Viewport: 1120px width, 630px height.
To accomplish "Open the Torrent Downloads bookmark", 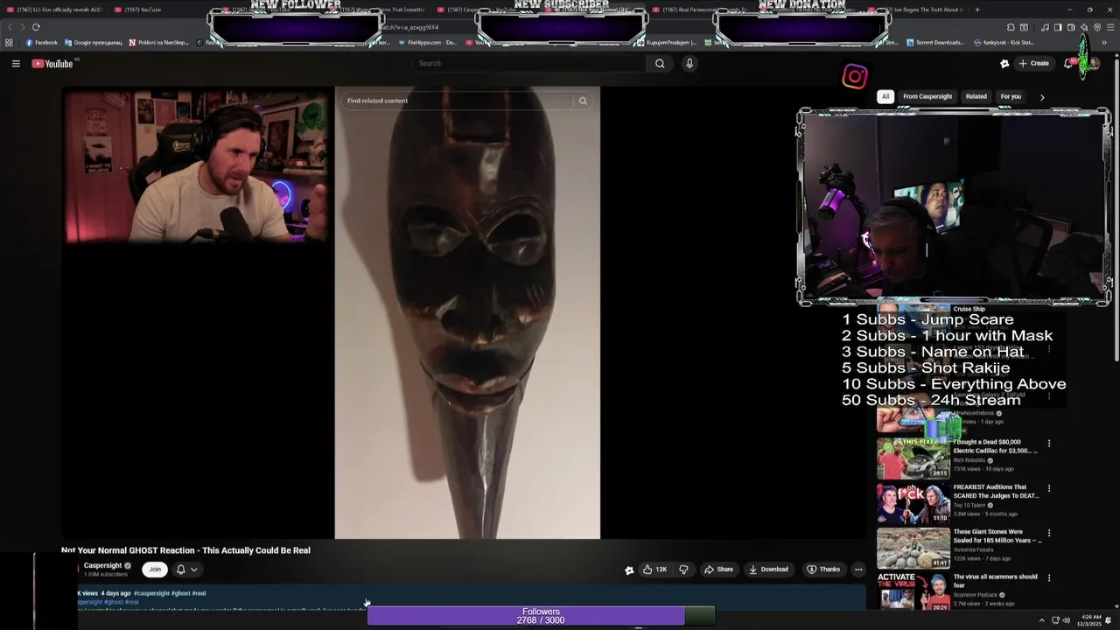I will pyautogui.click(x=934, y=42).
